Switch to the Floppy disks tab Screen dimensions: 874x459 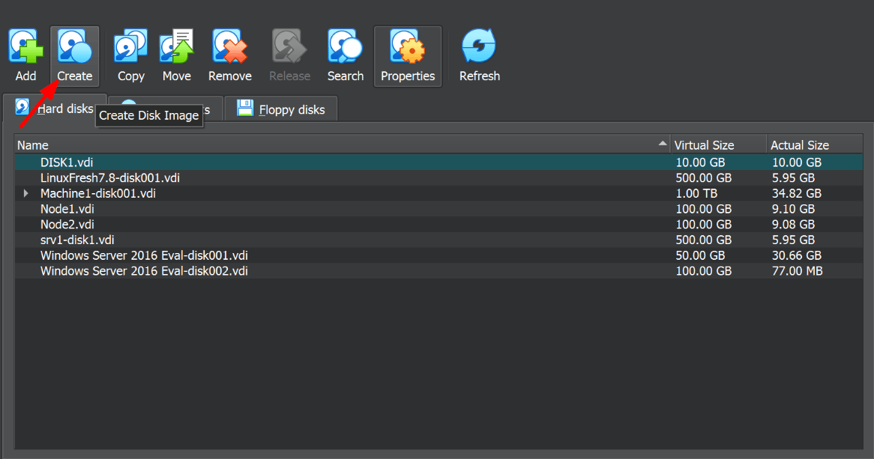pos(281,109)
